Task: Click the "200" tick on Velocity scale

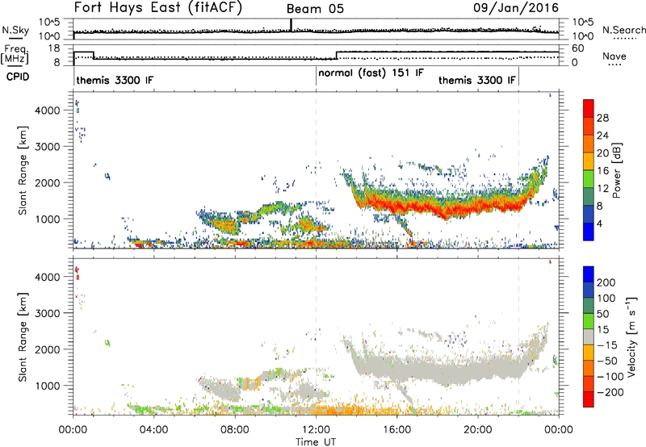Action: click(606, 282)
